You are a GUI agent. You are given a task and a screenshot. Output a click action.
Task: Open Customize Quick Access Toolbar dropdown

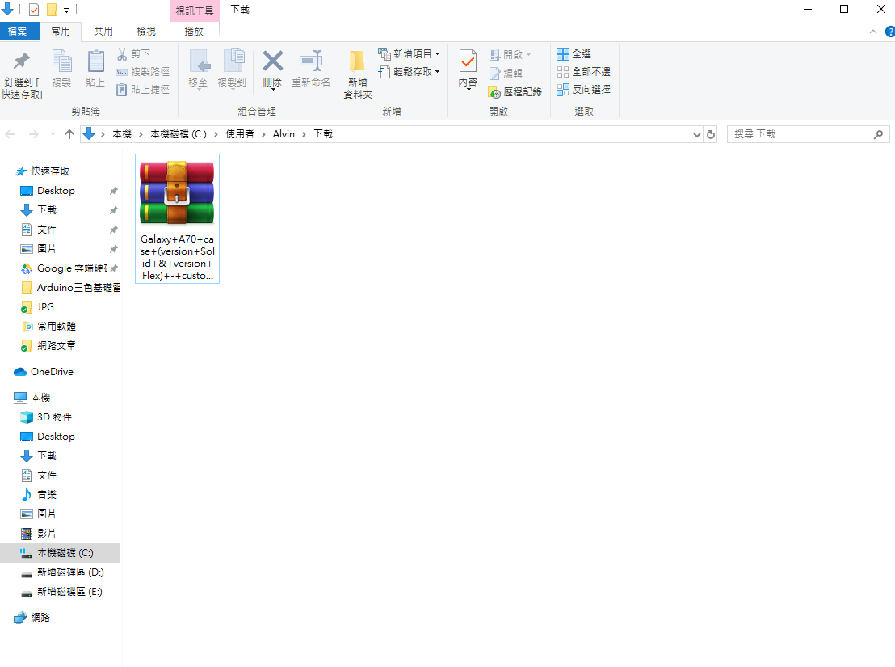66,11
